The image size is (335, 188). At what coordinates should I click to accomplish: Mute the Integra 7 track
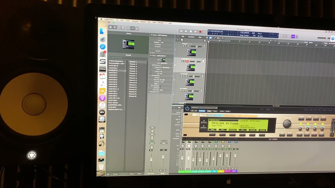[x=183, y=46]
